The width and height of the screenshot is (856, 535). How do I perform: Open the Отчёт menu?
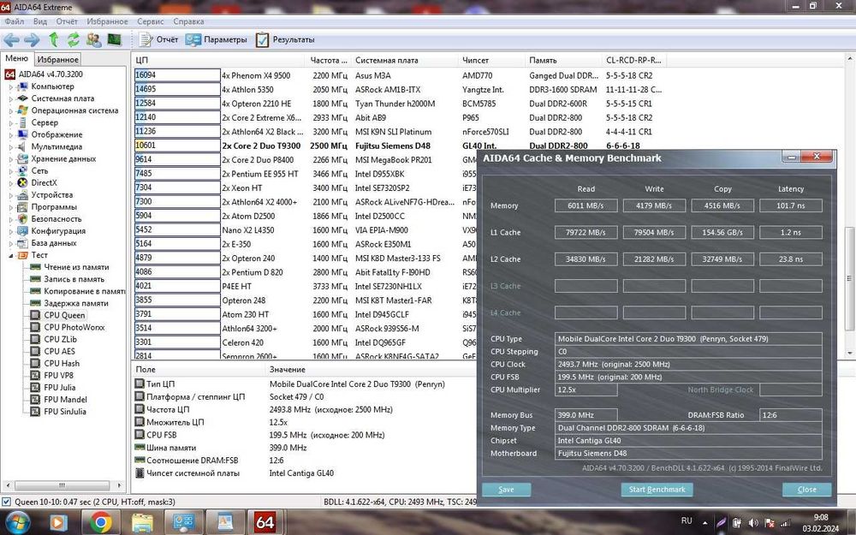pos(67,21)
